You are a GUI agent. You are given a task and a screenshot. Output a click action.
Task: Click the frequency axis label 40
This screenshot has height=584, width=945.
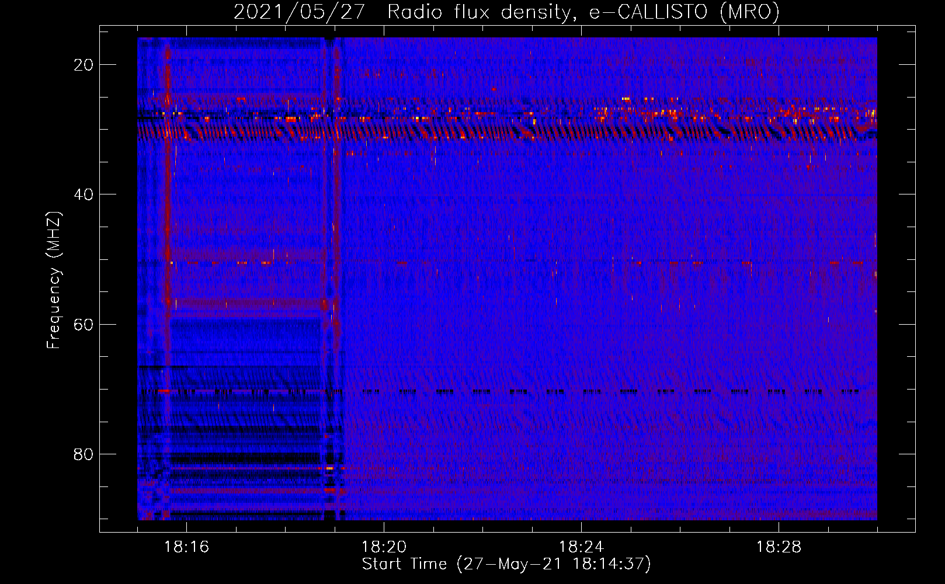tap(84, 194)
